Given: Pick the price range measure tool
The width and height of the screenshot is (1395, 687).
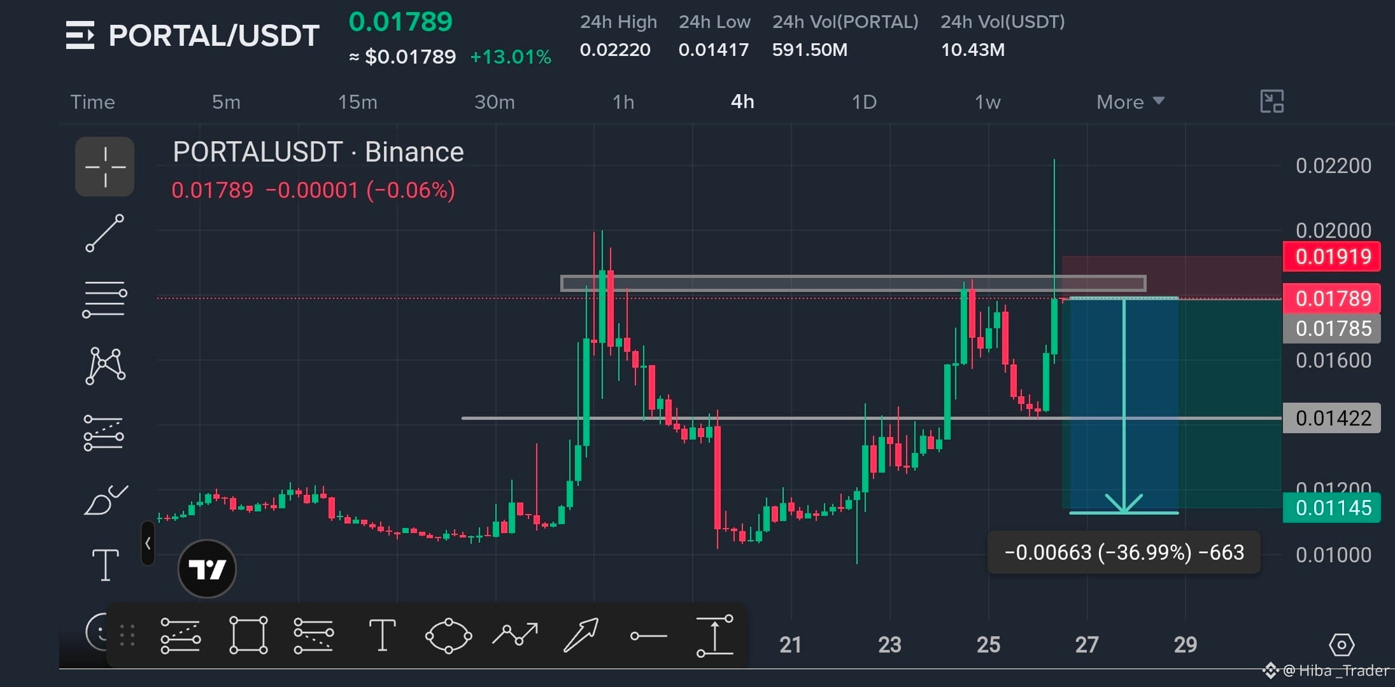Looking at the screenshot, I should click(x=714, y=635).
